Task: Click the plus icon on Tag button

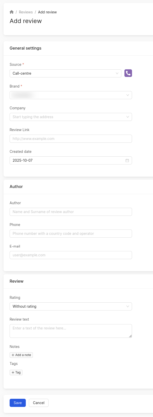Action: point(13,372)
